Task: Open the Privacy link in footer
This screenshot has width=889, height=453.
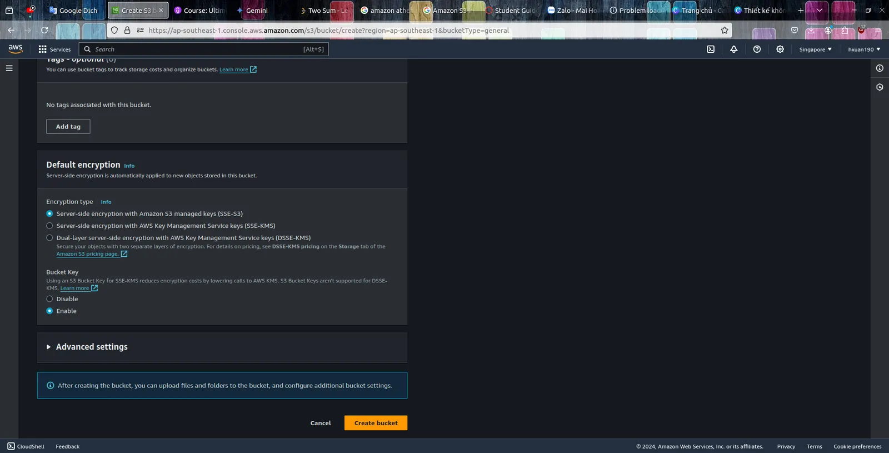Action: point(786,446)
